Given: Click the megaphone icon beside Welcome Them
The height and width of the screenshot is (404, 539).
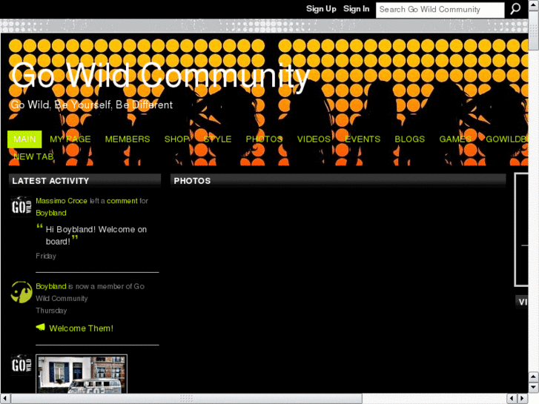Looking at the screenshot, I should pyautogui.click(x=41, y=327).
